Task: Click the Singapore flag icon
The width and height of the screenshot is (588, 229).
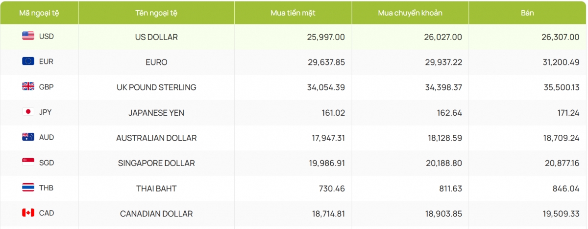Action: click(28, 162)
